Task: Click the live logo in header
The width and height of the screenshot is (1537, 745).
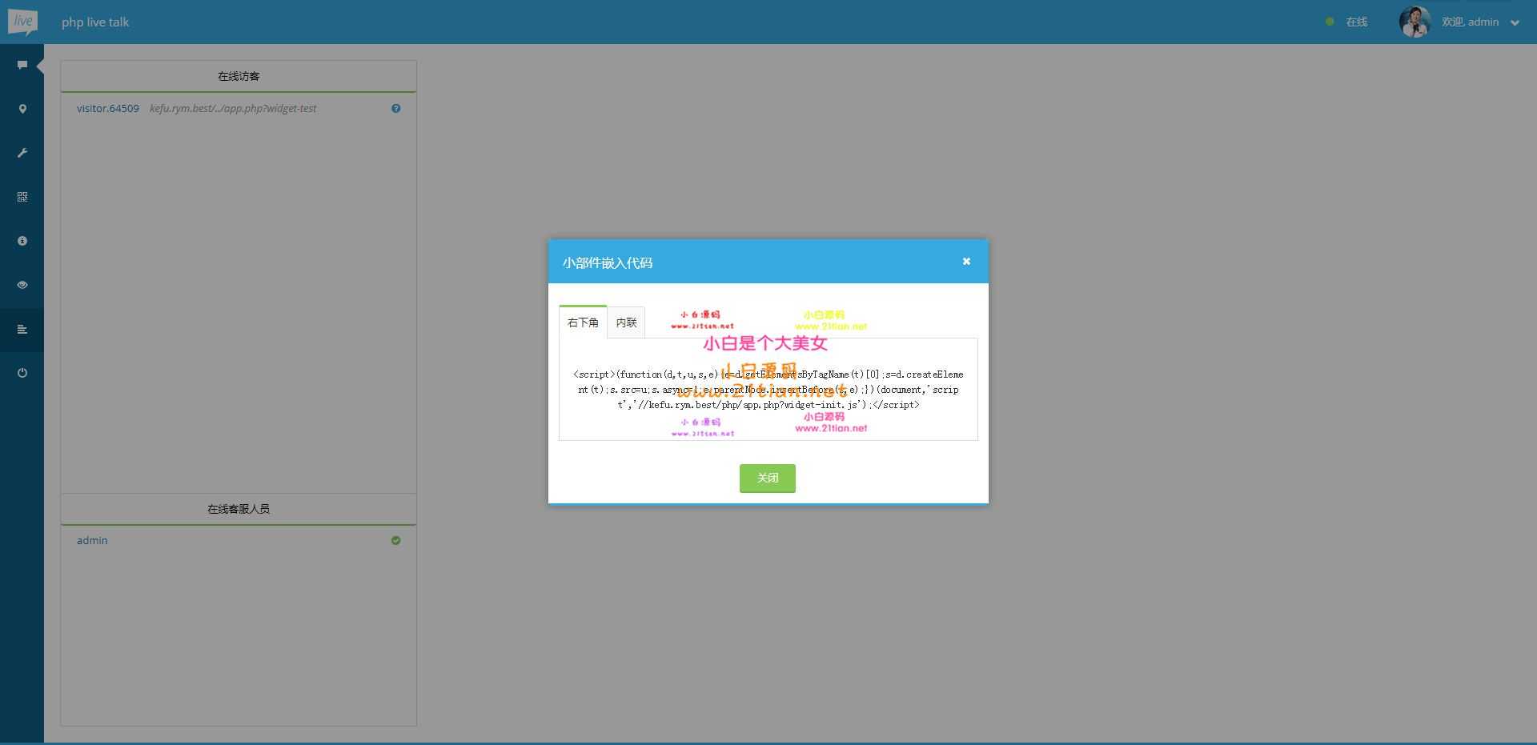Action: 22,22
